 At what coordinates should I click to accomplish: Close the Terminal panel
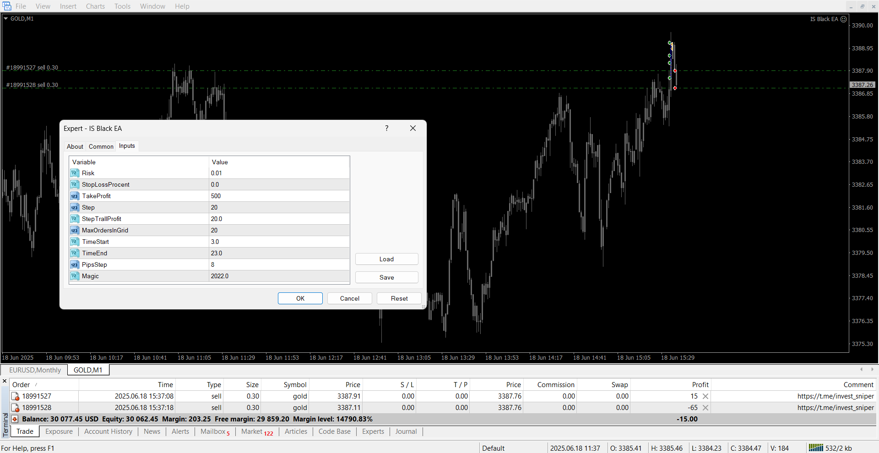pyautogui.click(x=5, y=381)
